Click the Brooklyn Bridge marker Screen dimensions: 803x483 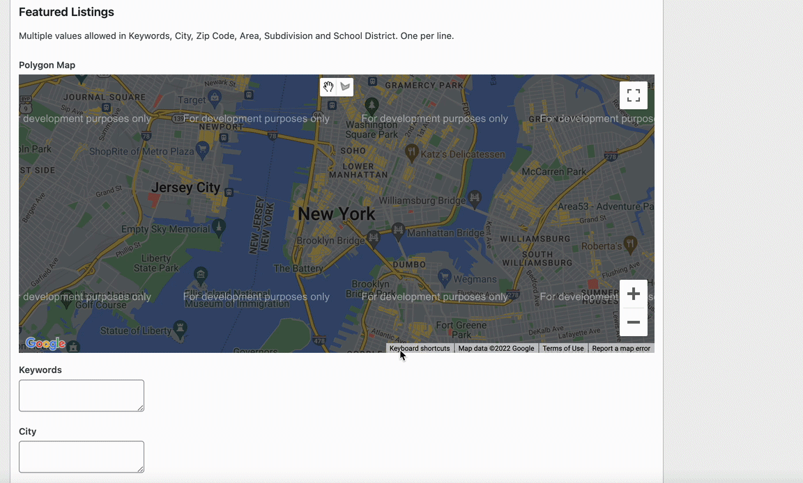pos(374,238)
